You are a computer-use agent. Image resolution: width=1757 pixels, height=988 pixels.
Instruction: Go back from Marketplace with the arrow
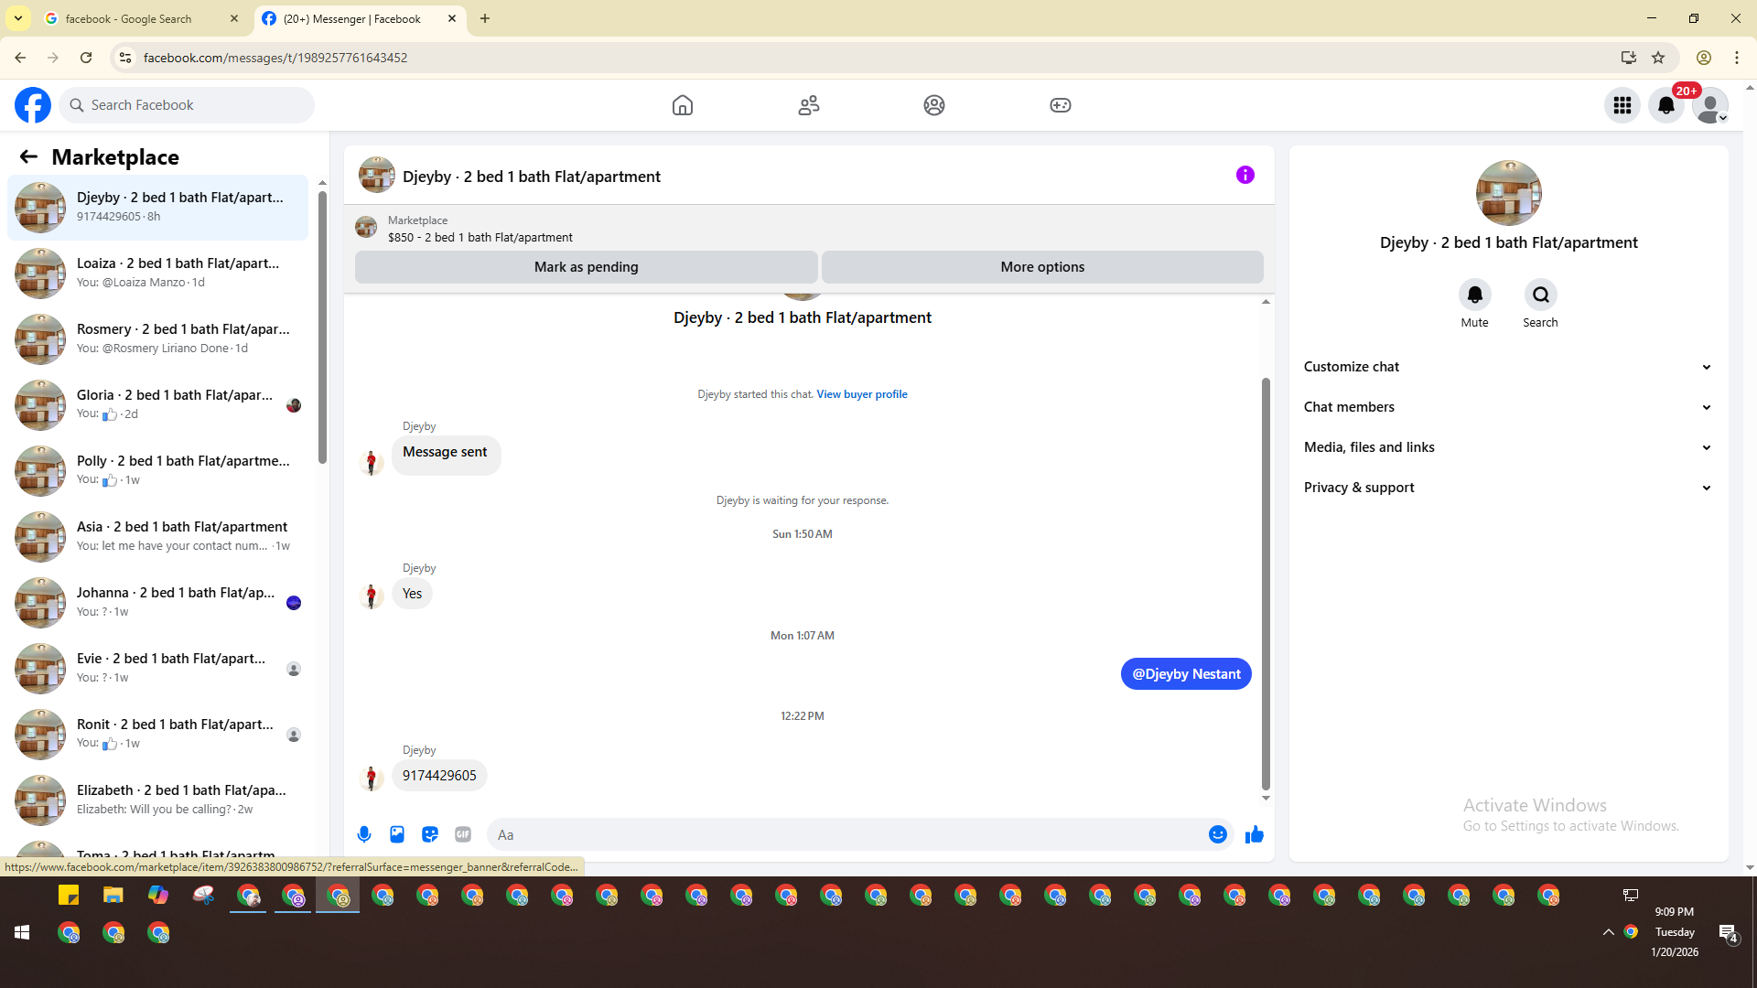point(28,156)
